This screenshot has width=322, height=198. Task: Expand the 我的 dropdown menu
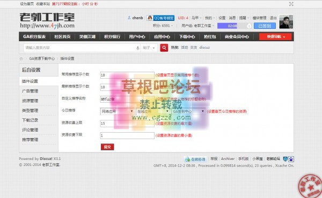click(210, 18)
